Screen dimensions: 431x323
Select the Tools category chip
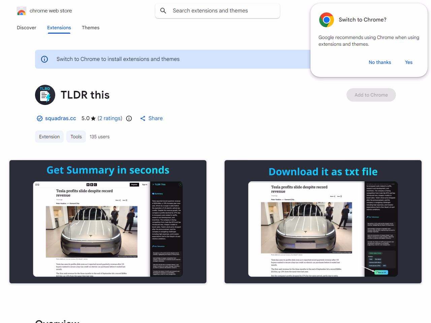pyautogui.click(x=76, y=137)
